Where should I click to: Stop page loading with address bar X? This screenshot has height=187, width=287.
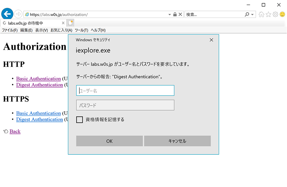(180, 15)
